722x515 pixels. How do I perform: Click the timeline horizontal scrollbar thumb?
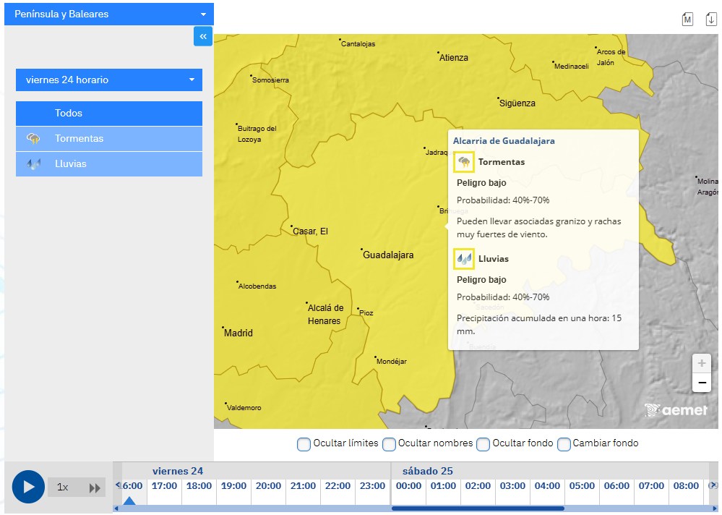[477, 508]
